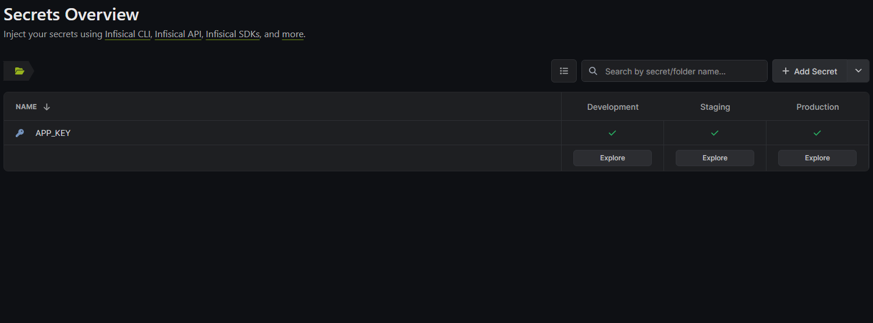Explore the Development environment
873x323 pixels.
click(612, 158)
